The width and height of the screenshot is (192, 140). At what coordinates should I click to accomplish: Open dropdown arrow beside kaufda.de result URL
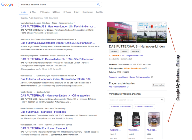76,39
